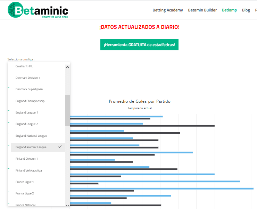The height and width of the screenshot is (209, 257).
Task: Click the scroll-down arrow in league list
Action: [67, 206]
